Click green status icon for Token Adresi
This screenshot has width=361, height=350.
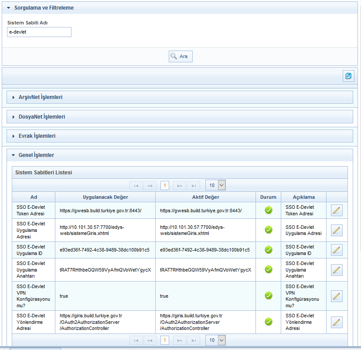[x=269, y=211]
